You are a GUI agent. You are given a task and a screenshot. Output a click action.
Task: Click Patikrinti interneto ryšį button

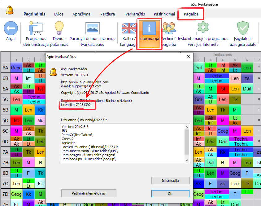tap(89, 193)
